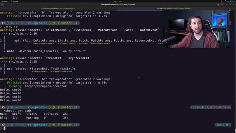Open the volume icon in system tray
This screenshot has height=133, width=236.
(228, 1)
